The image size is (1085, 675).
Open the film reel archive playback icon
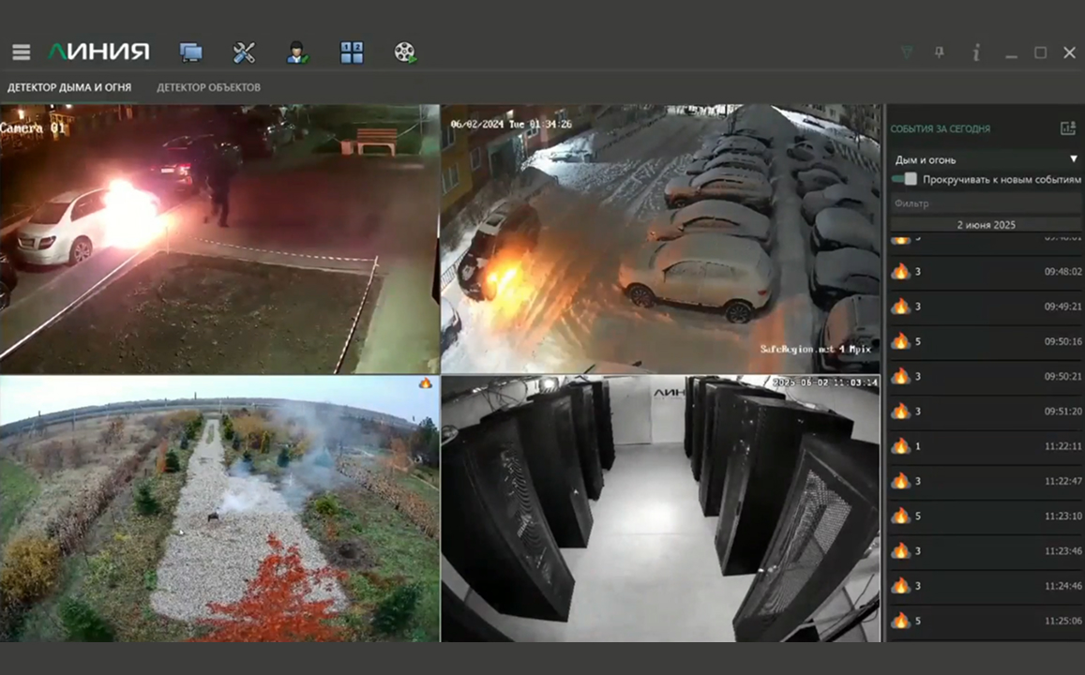pos(405,52)
